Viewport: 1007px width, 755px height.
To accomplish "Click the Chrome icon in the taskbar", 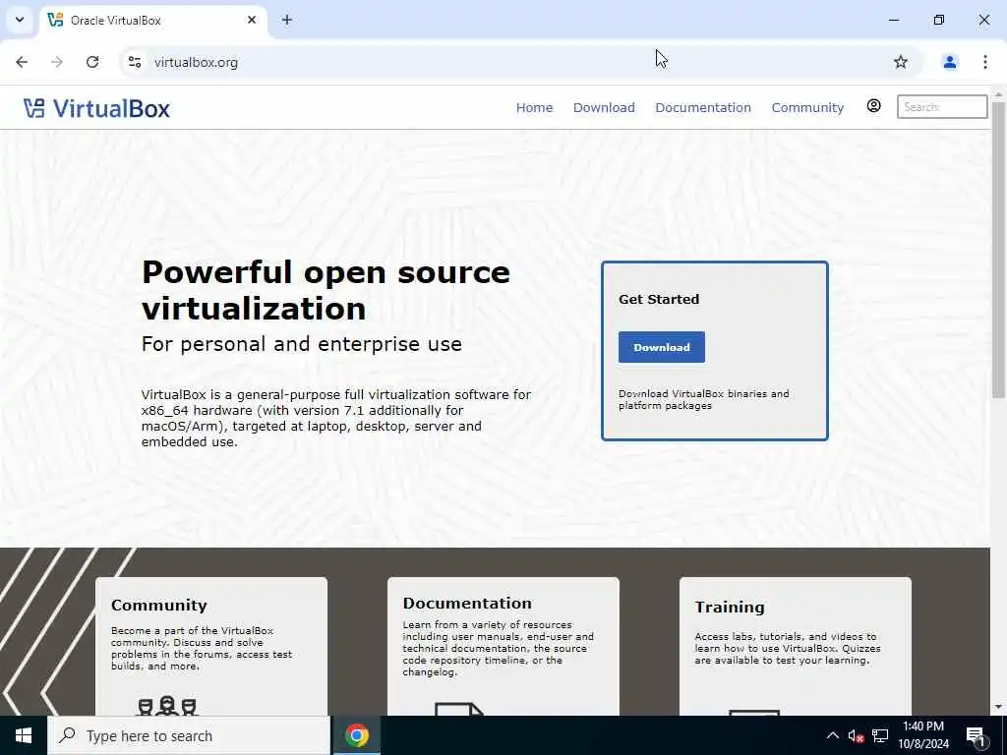I will click(x=356, y=735).
